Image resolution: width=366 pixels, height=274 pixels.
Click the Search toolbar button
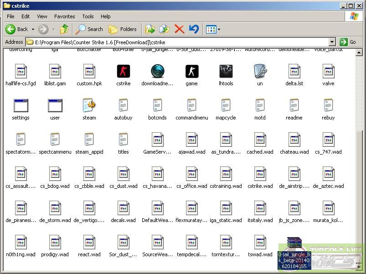[x=89, y=29]
